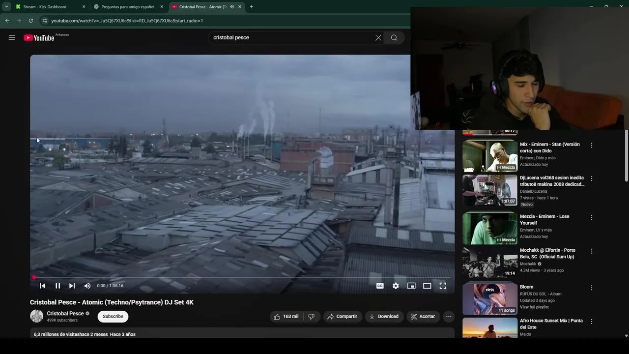This screenshot has height=354, width=629.
Task: Mute tab via speaker icon on tab
Action: [232, 7]
